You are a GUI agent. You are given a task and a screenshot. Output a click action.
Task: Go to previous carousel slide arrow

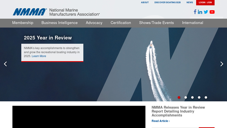(5, 64)
